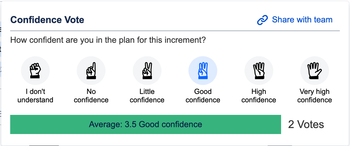Pick the two-finger Little confidence icon
350x146 pixels.
(x=147, y=71)
